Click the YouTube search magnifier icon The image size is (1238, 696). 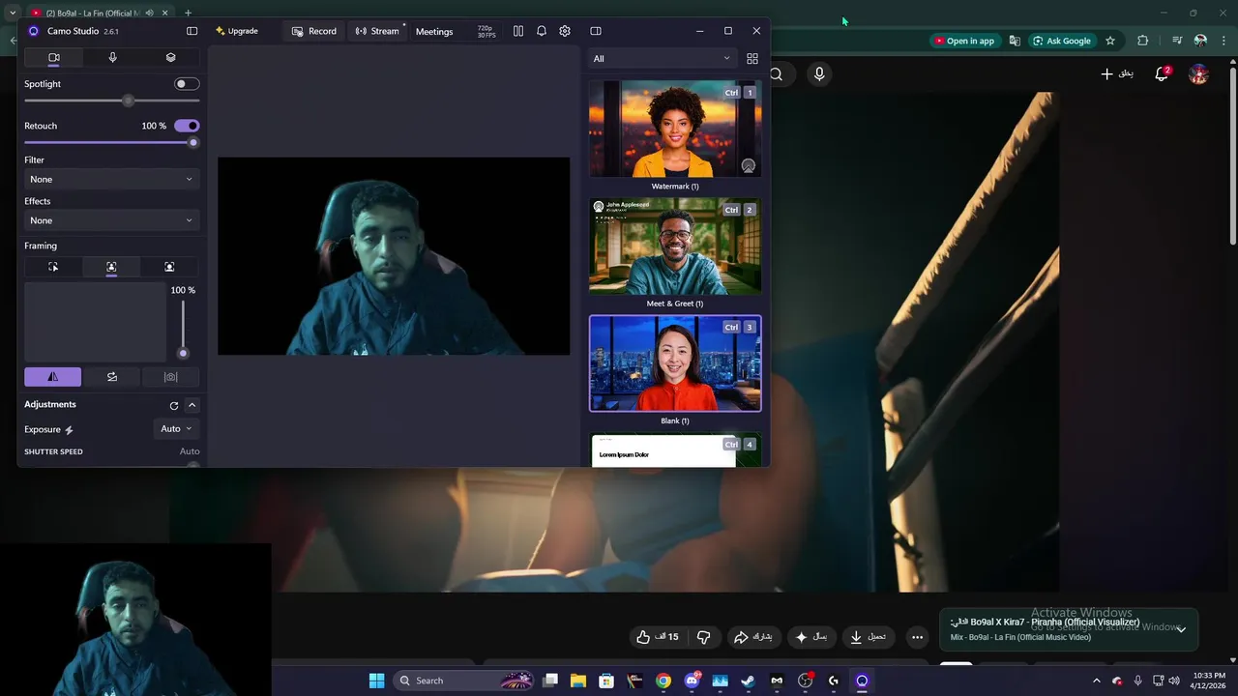[777, 74]
